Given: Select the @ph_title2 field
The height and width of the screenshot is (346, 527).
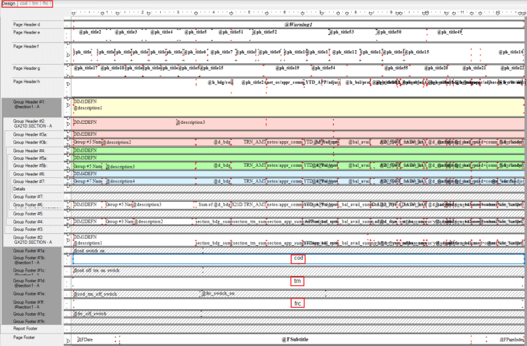Looking at the screenshot, I should [x=90, y=32].
